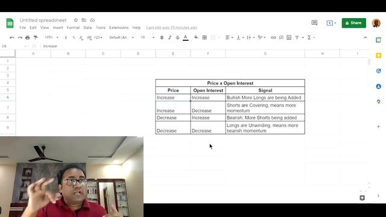Open the View menu
This screenshot has width=386, height=217.
pyautogui.click(x=45, y=28)
